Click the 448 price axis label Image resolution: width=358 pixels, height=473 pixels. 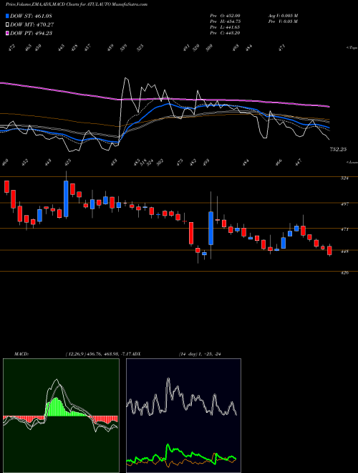[344, 251]
